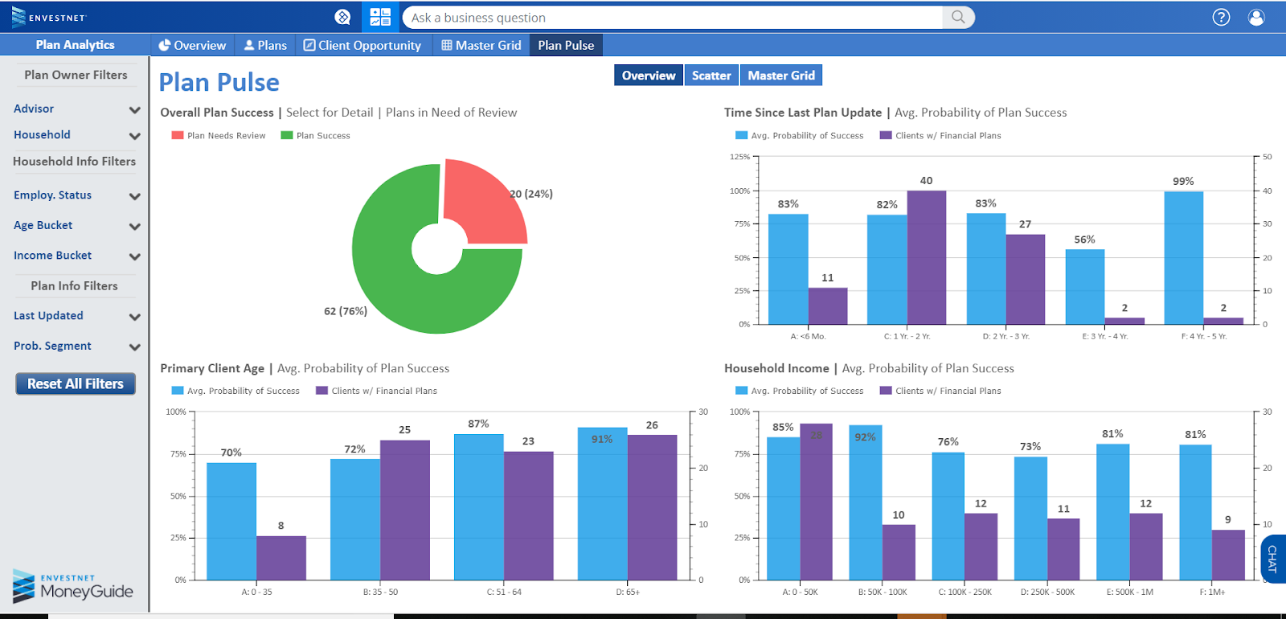The width and height of the screenshot is (1286, 619).
Task: Click the "Household Income" chart title
Action: click(776, 368)
